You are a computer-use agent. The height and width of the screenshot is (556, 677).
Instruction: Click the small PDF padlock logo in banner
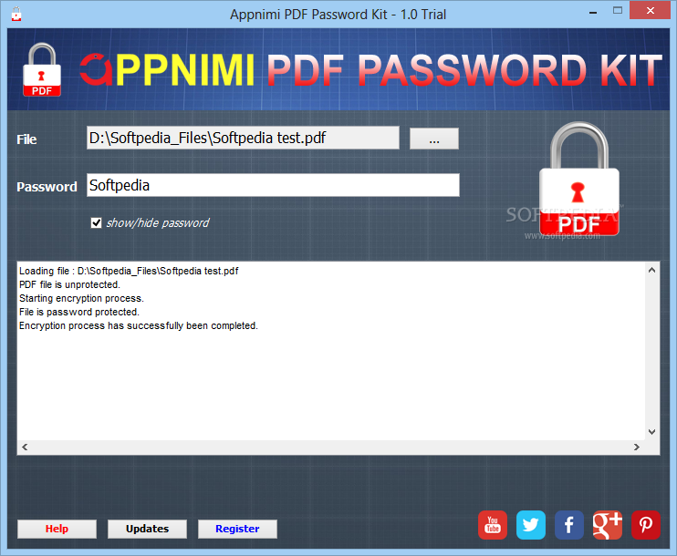pyautogui.click(x=42, y=69)
